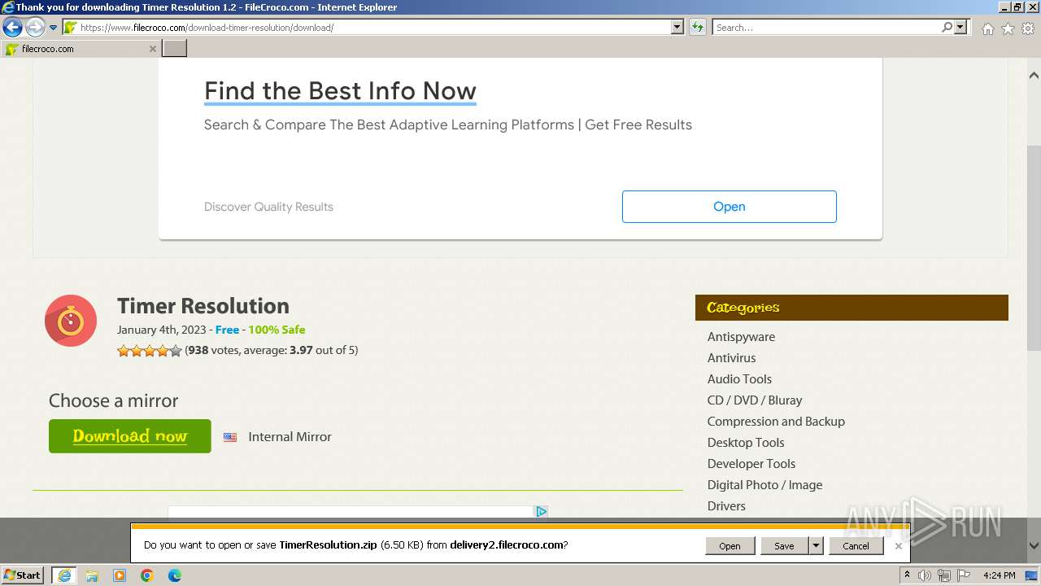1041x586 pixels.
Task: Open the media player taskbar icon
Action: point(120,575)
